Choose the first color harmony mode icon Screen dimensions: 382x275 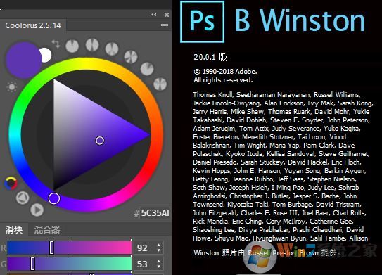point(72,46)
